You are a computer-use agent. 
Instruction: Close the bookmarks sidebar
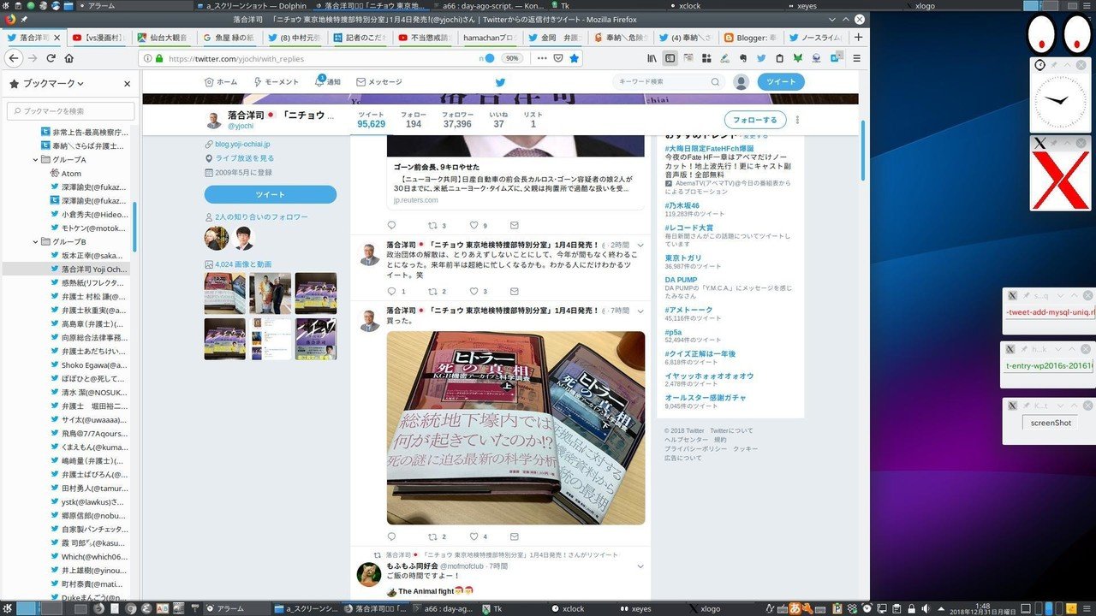pyautogui.click(x=127, y=84)
